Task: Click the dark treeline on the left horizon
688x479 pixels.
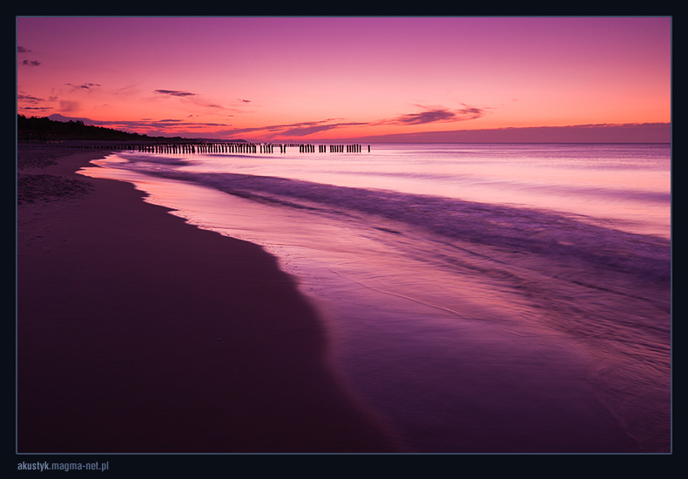Action: coord(70,131)
